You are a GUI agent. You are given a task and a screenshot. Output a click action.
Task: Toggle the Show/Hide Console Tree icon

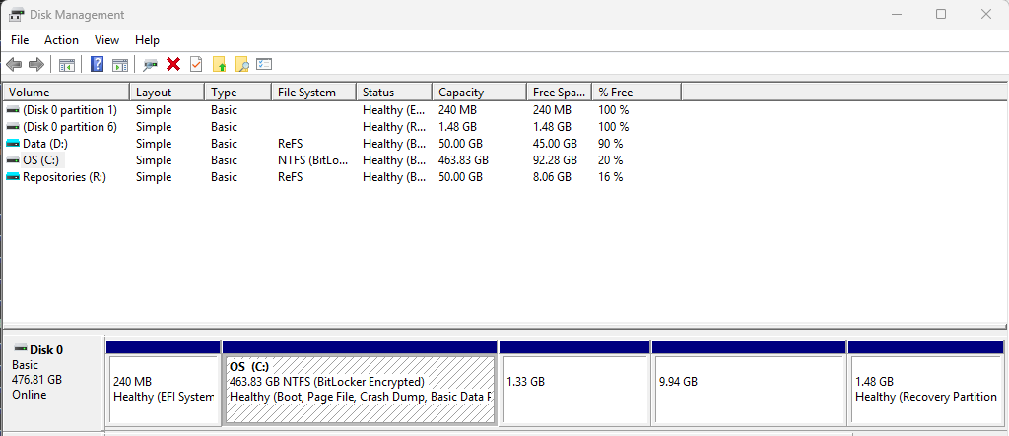pyautogui.click(x=67, y=65)
